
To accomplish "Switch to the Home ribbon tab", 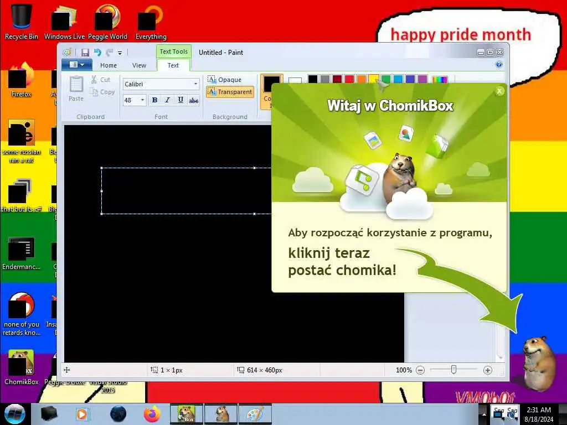I will click(109, 65).
